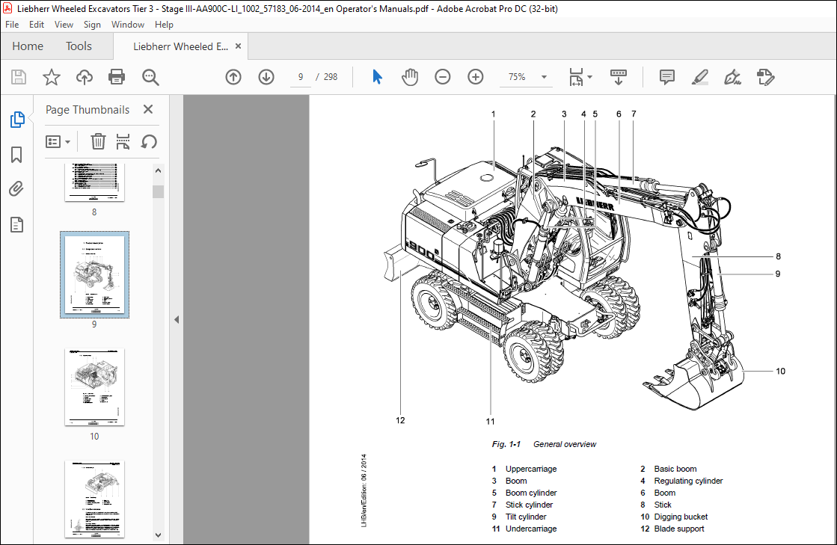Image resolution: width=837 pixels, height=545 pixels.
Task: Open the View menu
Action: (64, 25)
